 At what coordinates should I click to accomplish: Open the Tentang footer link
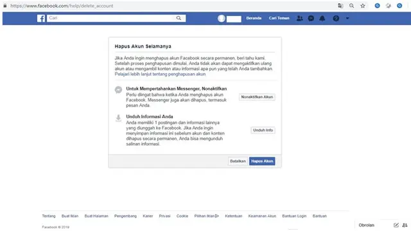[49, 216]
